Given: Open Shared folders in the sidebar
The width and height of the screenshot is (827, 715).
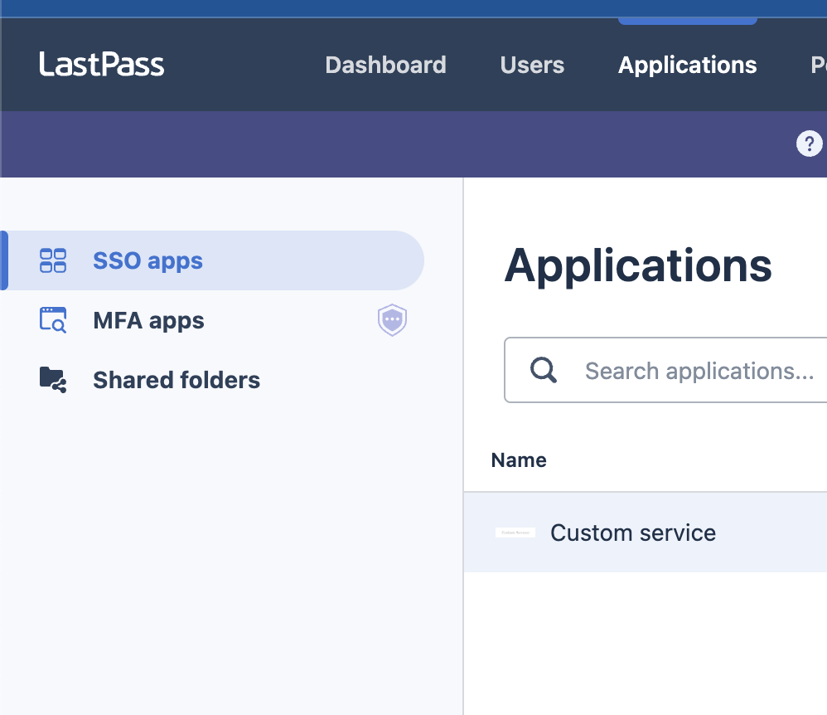Looking at the screenshot, I should pyautogui.click(x=213, y=380).
